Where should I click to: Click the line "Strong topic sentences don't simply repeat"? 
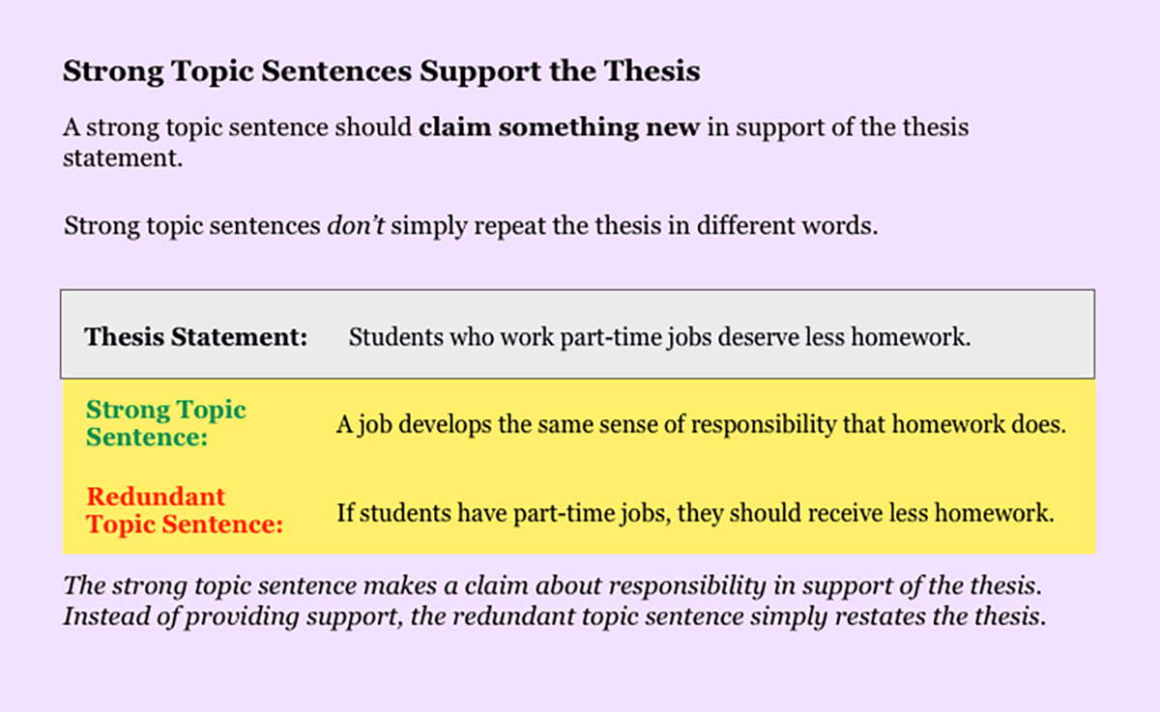click(x=470, y=227)
